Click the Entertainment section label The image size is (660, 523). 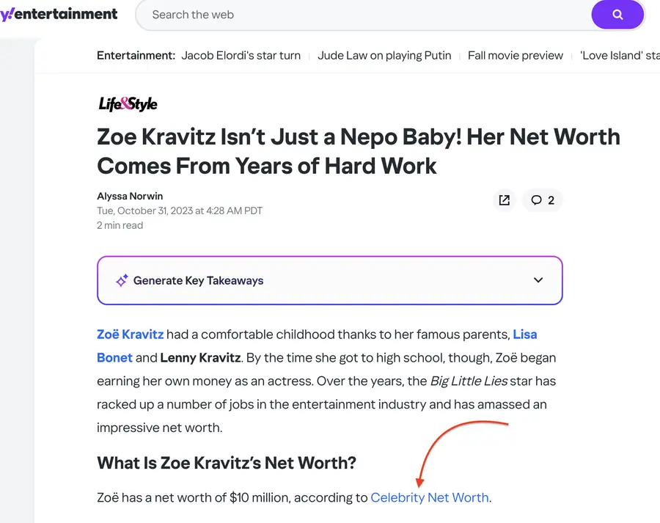pos(136,56)
